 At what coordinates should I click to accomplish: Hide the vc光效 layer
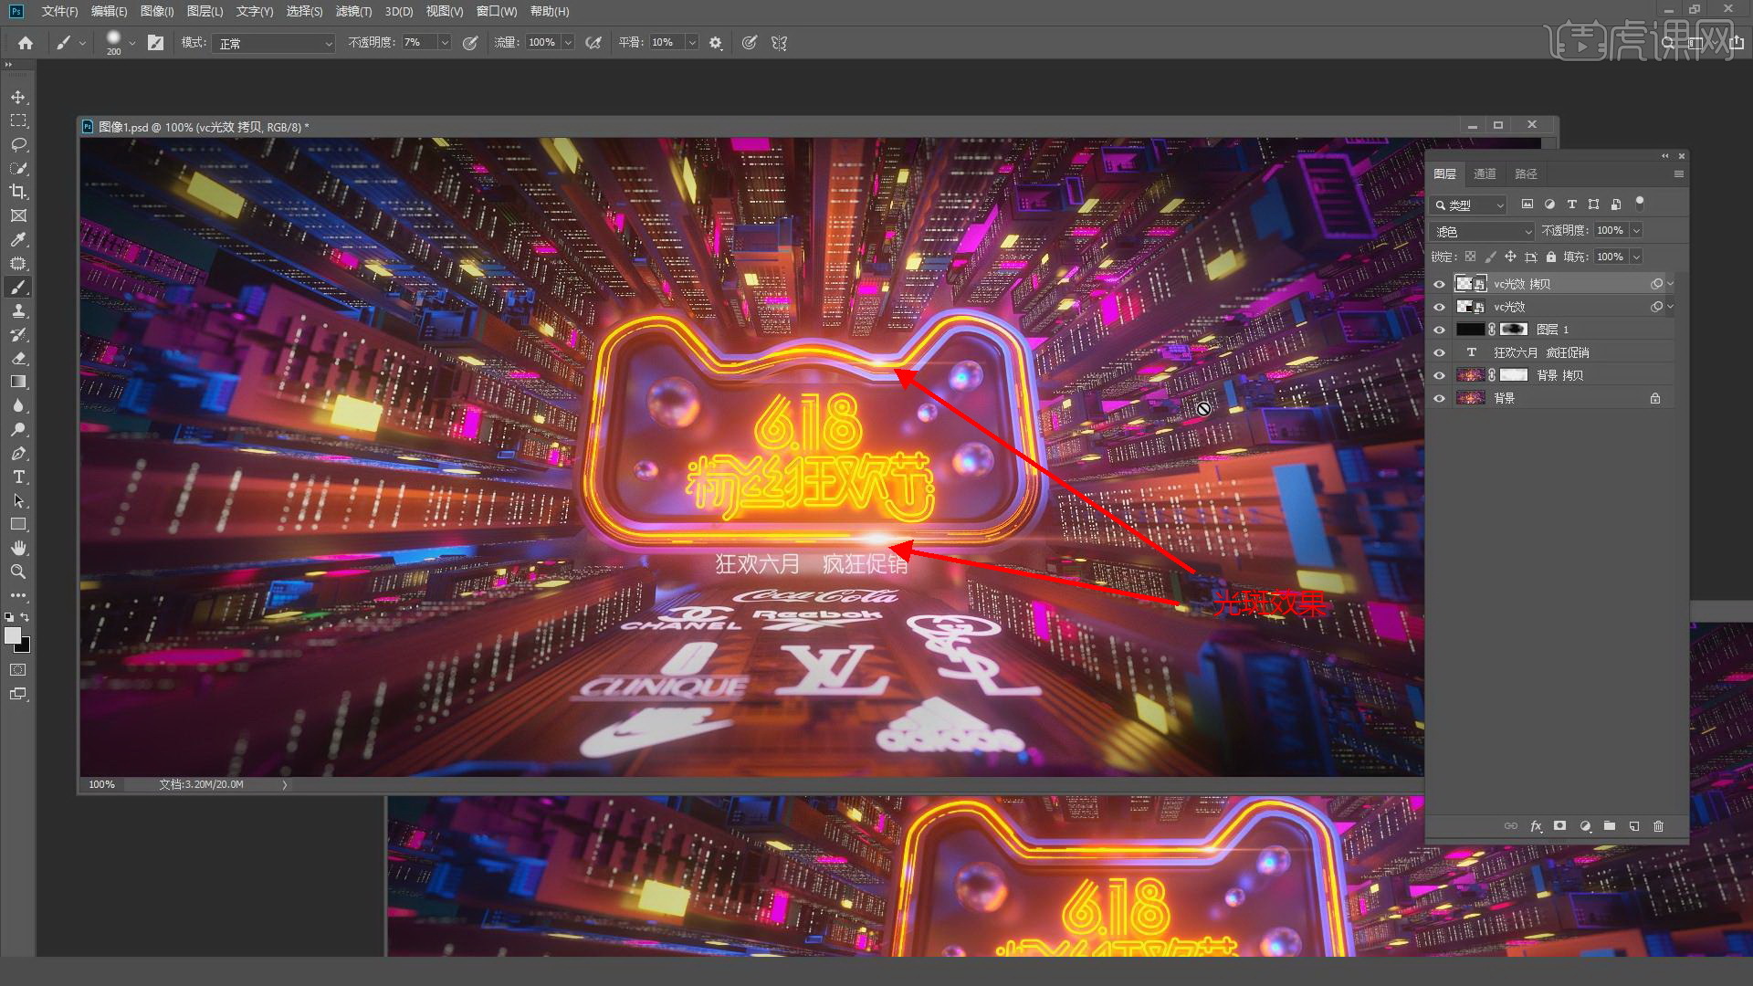1440,307
